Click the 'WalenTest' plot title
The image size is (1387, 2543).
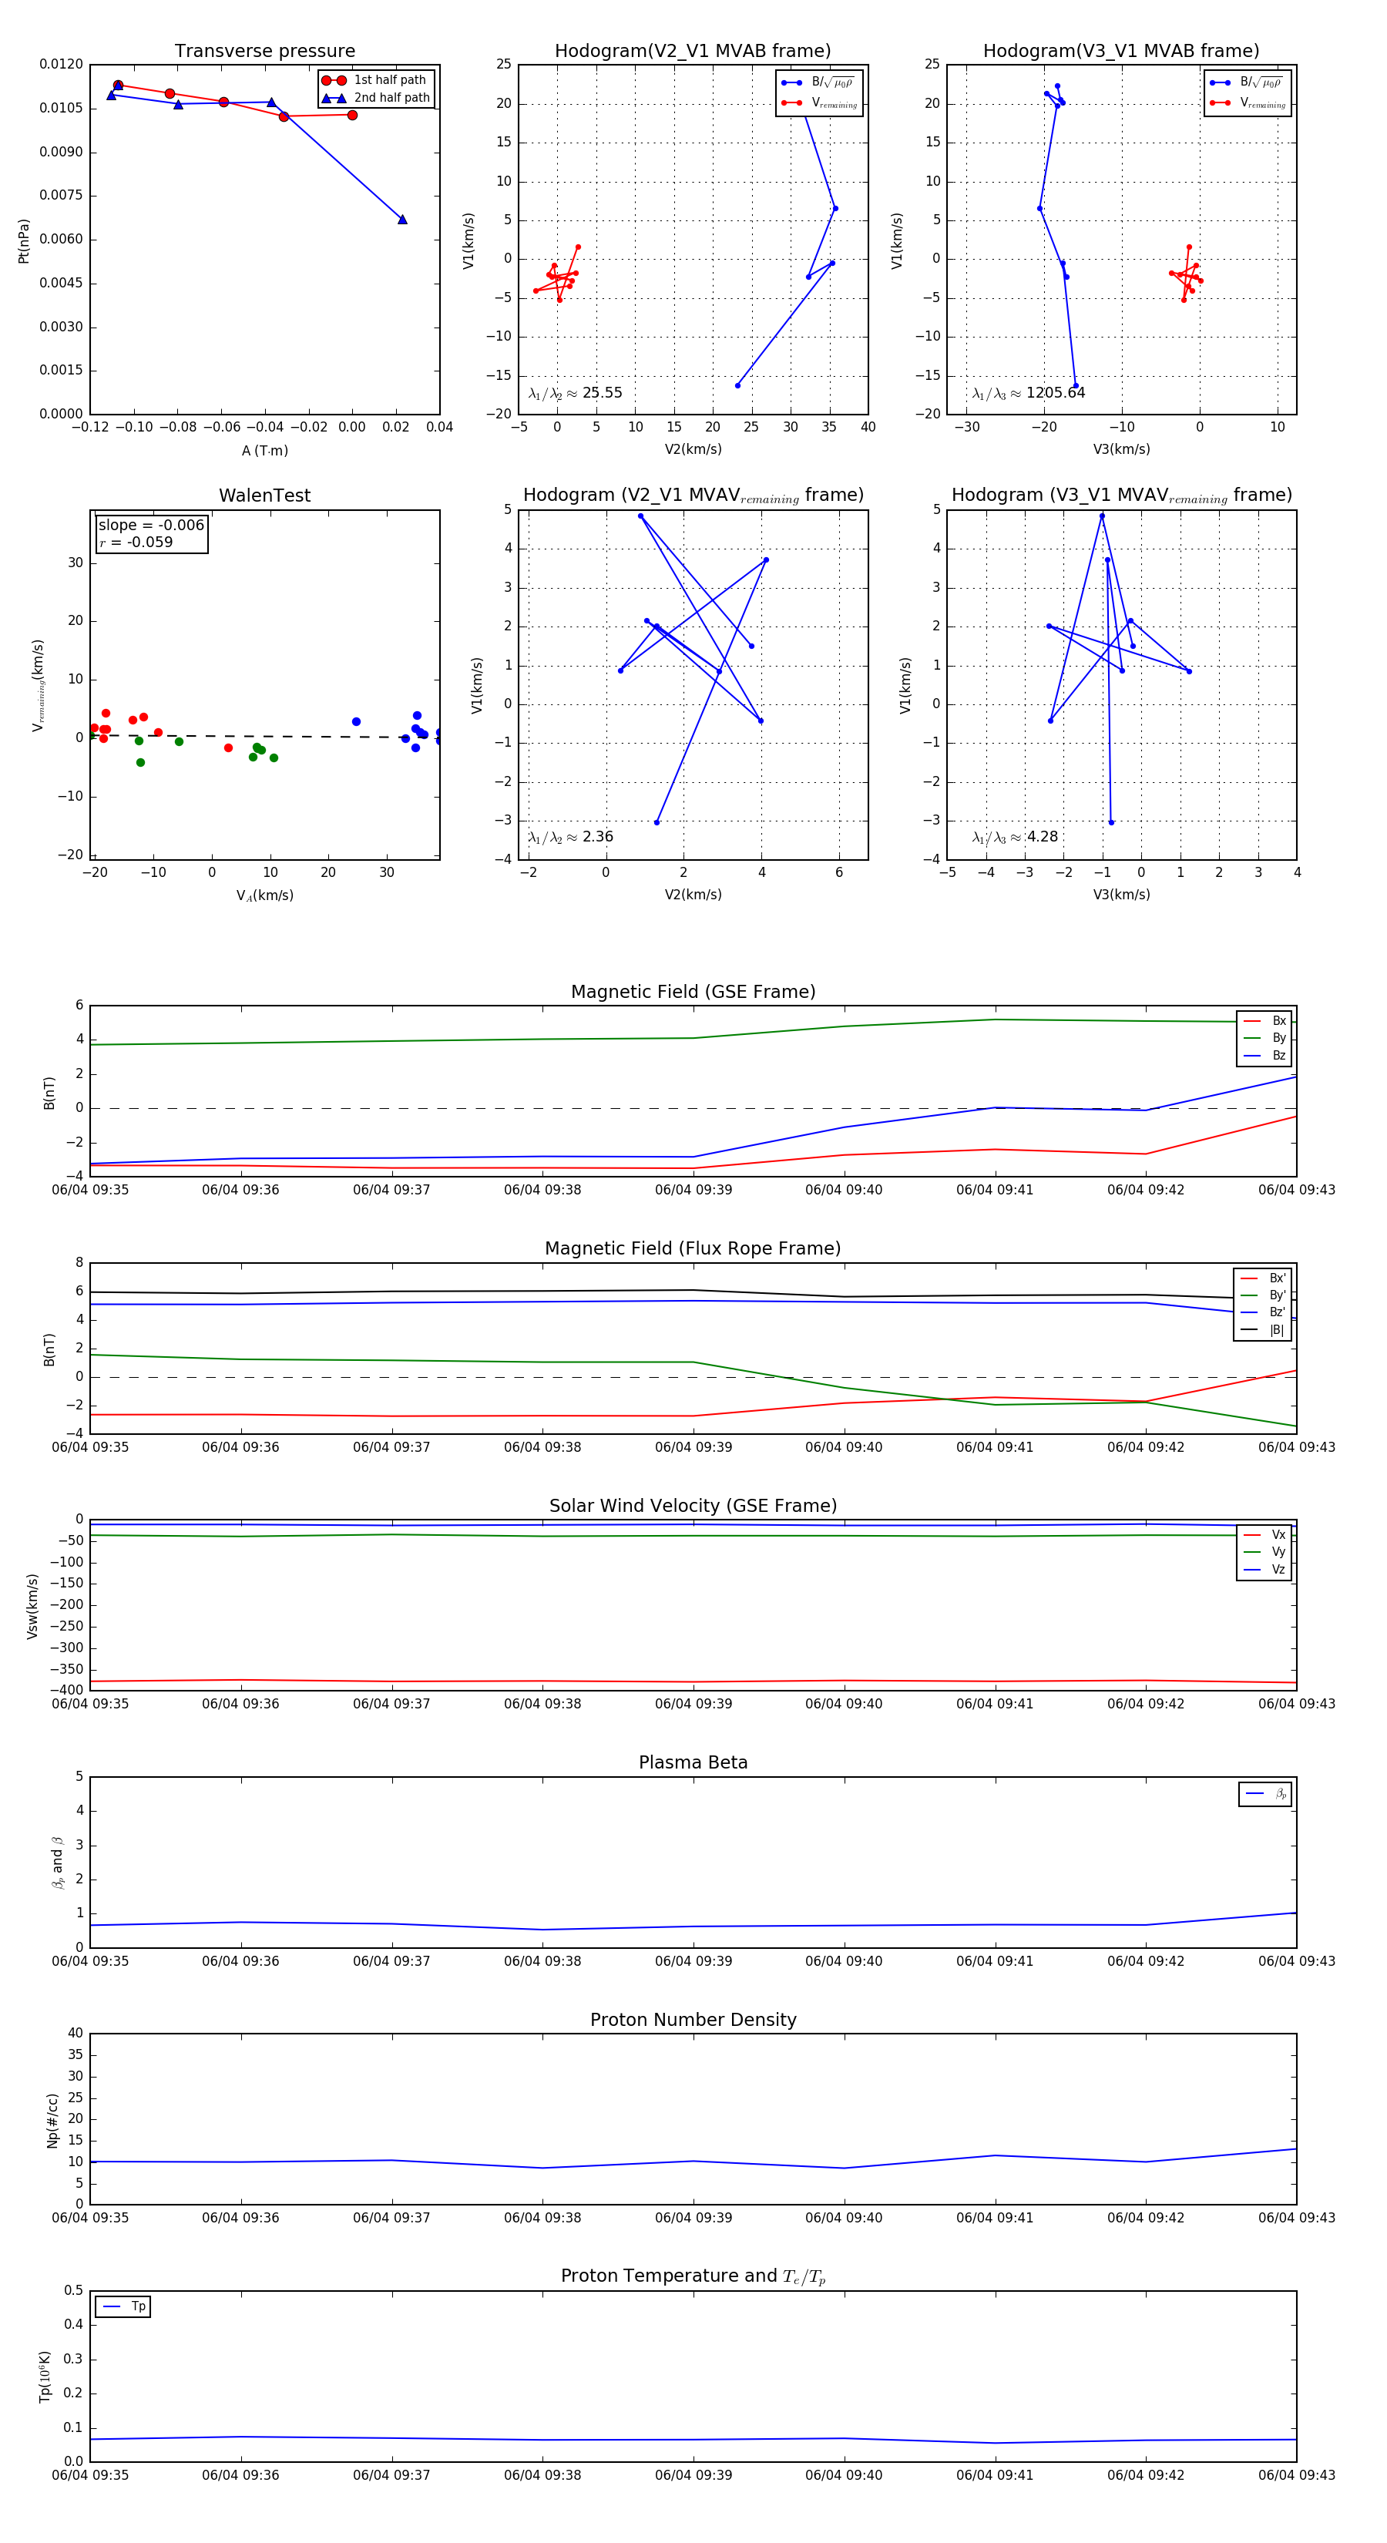264,495
